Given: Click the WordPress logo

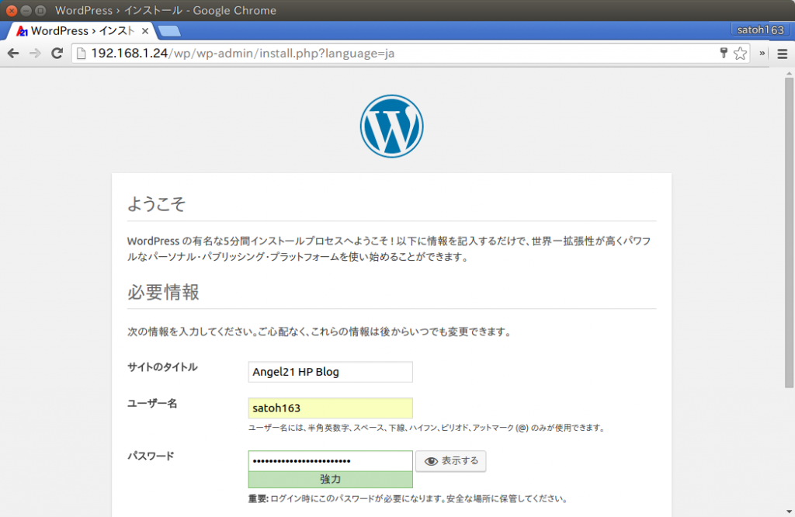Looking at the screenshot, I should [391, 127].
